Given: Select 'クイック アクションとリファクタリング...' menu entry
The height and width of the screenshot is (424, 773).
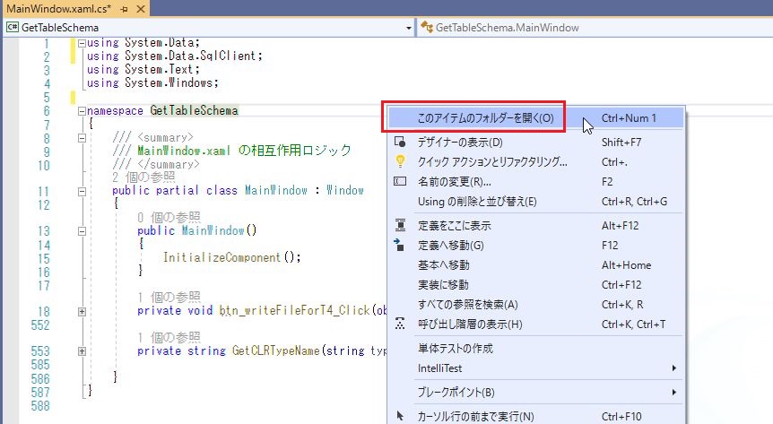Looking at the screenshot, I should pos(536,161).
